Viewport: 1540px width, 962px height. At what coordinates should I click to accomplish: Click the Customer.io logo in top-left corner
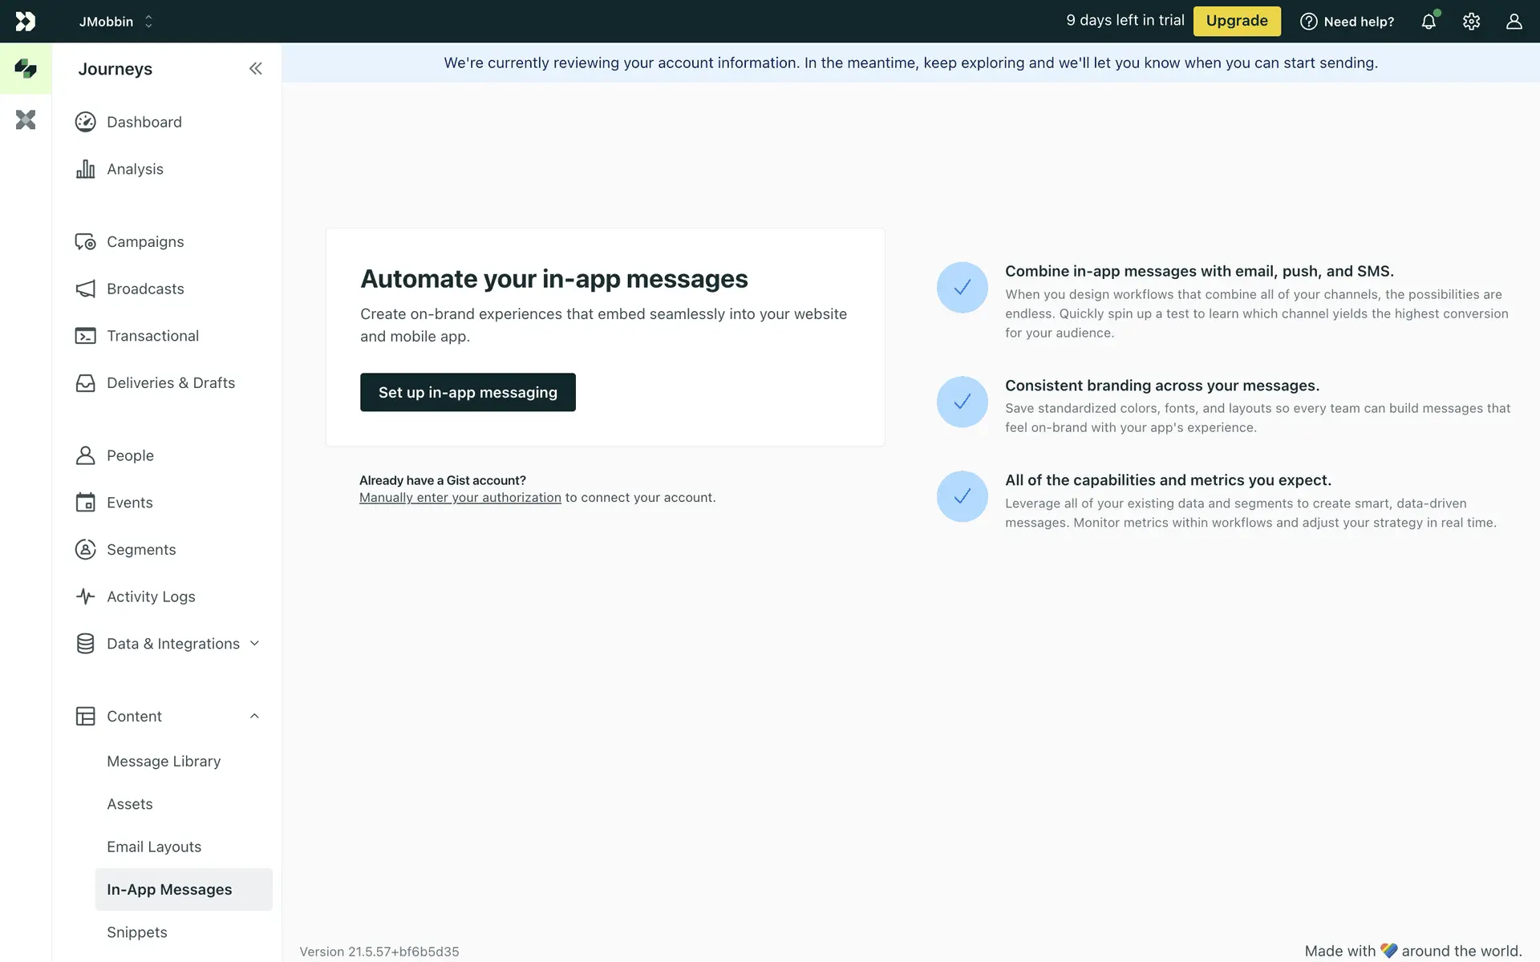point(26,22)
